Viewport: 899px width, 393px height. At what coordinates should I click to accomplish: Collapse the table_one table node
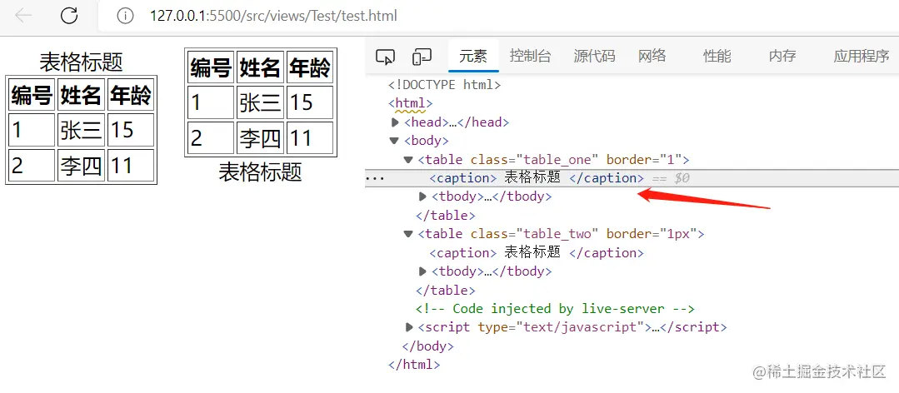click(x=408, y=160)
